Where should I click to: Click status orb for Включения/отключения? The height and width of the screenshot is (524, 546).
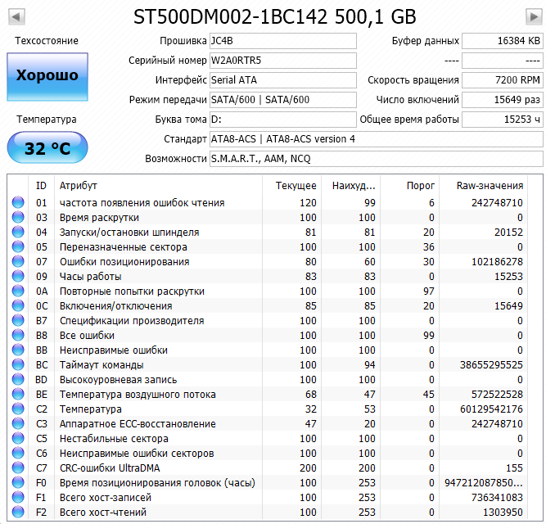point(18,305)
